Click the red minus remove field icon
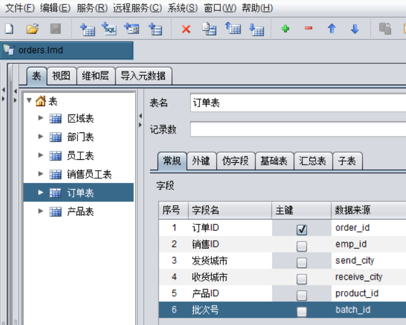This screenshot has width=406, height=325. [x=308, y=28]
